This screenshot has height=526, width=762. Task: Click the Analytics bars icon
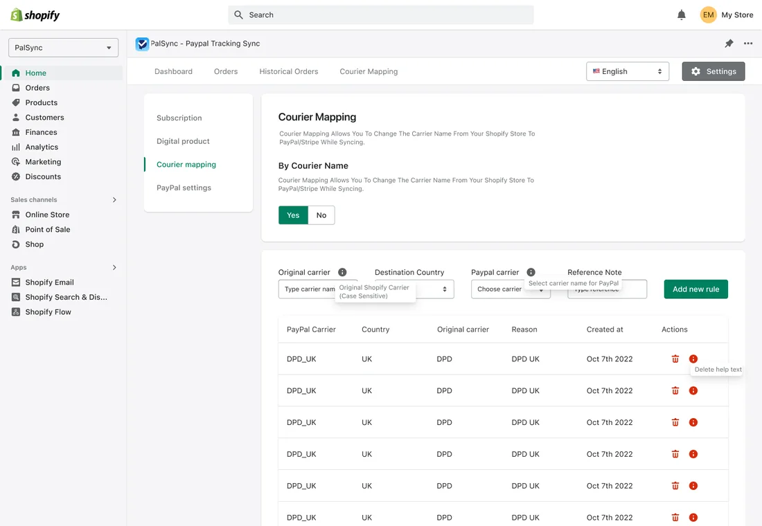(16, 147)
